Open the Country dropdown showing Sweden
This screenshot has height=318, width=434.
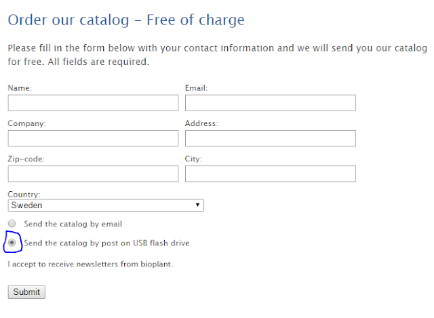point(106,205)
